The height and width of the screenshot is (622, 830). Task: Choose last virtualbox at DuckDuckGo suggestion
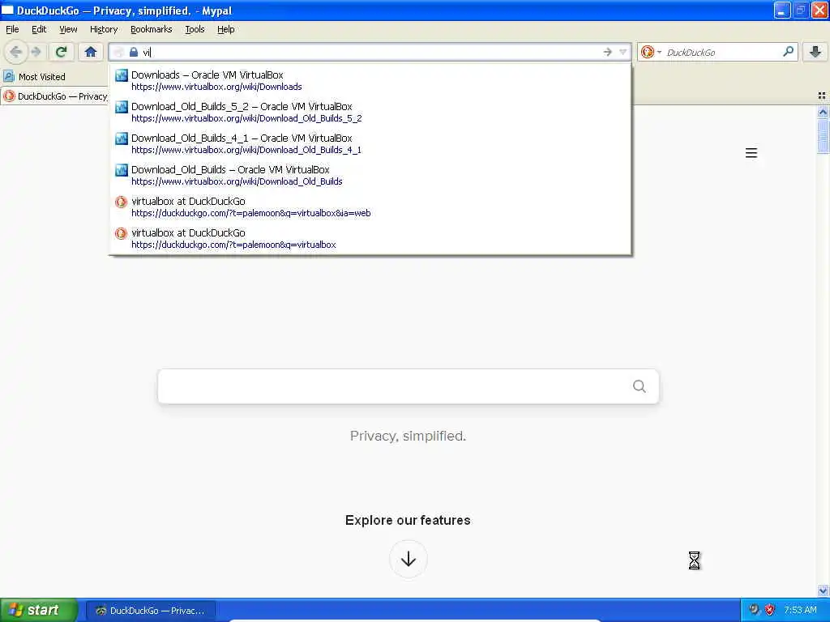(x=370, y=239)
